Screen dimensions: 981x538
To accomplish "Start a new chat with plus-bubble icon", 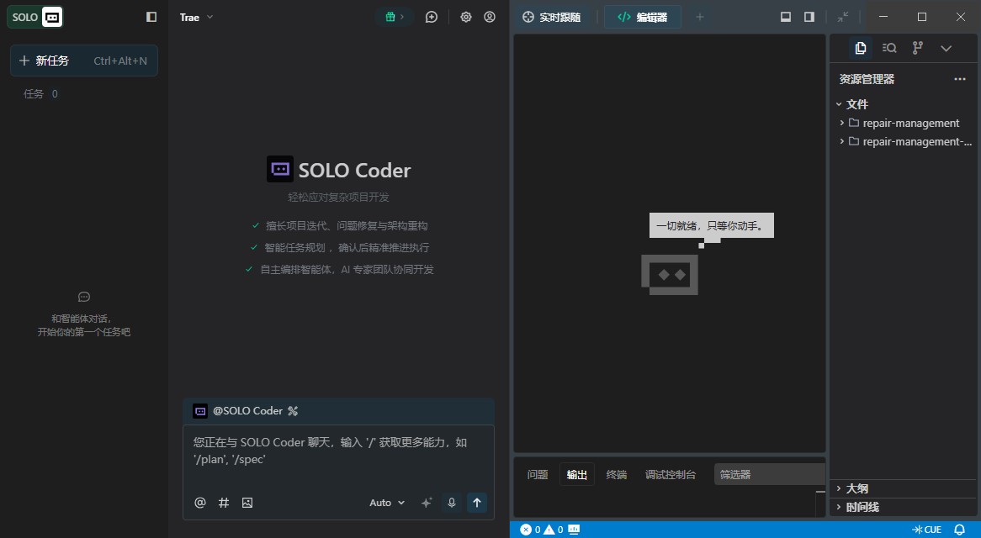I will (x=432, y=17).
